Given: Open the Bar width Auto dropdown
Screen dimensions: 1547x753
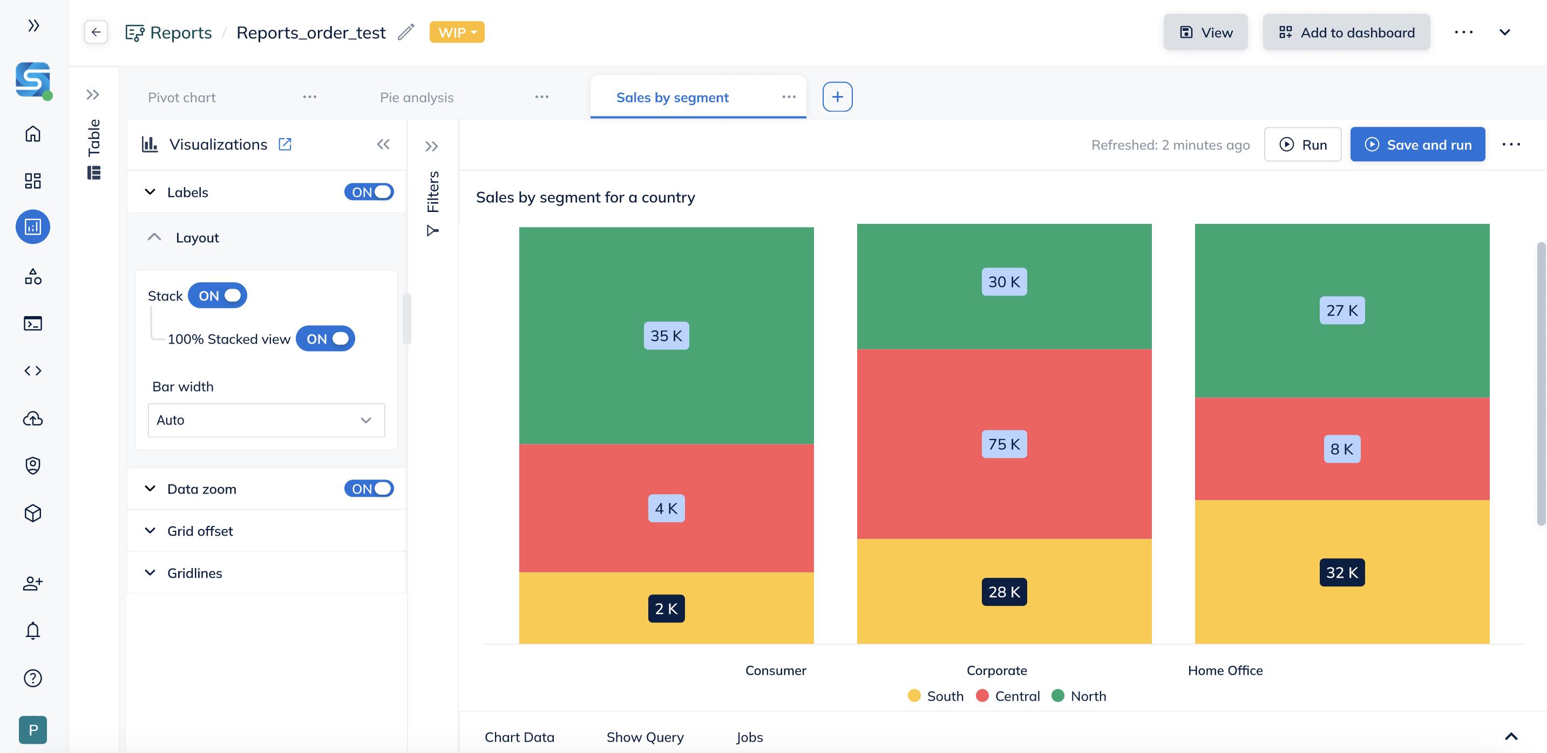Looking at the screenshot, I should pyautogui.click(x=266, y=420).
